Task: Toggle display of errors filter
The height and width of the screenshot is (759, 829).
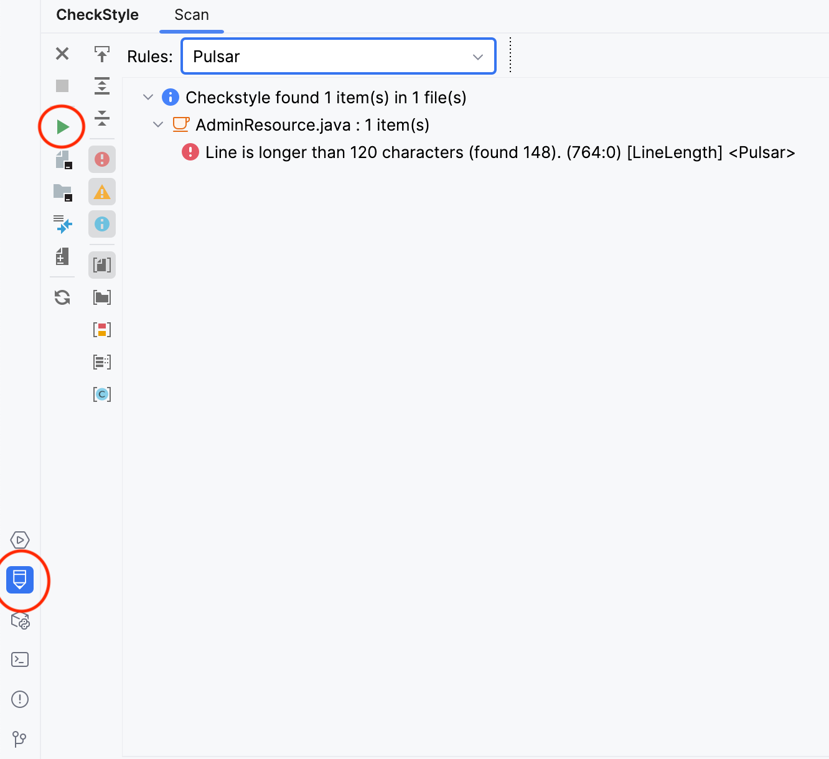Action: [x=102, y=159]
